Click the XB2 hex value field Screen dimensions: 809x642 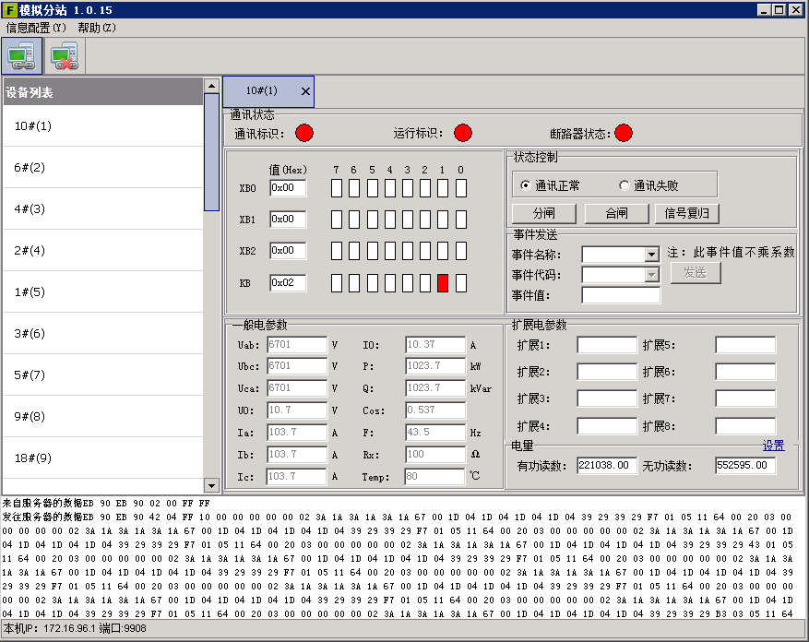click(288, 251)
